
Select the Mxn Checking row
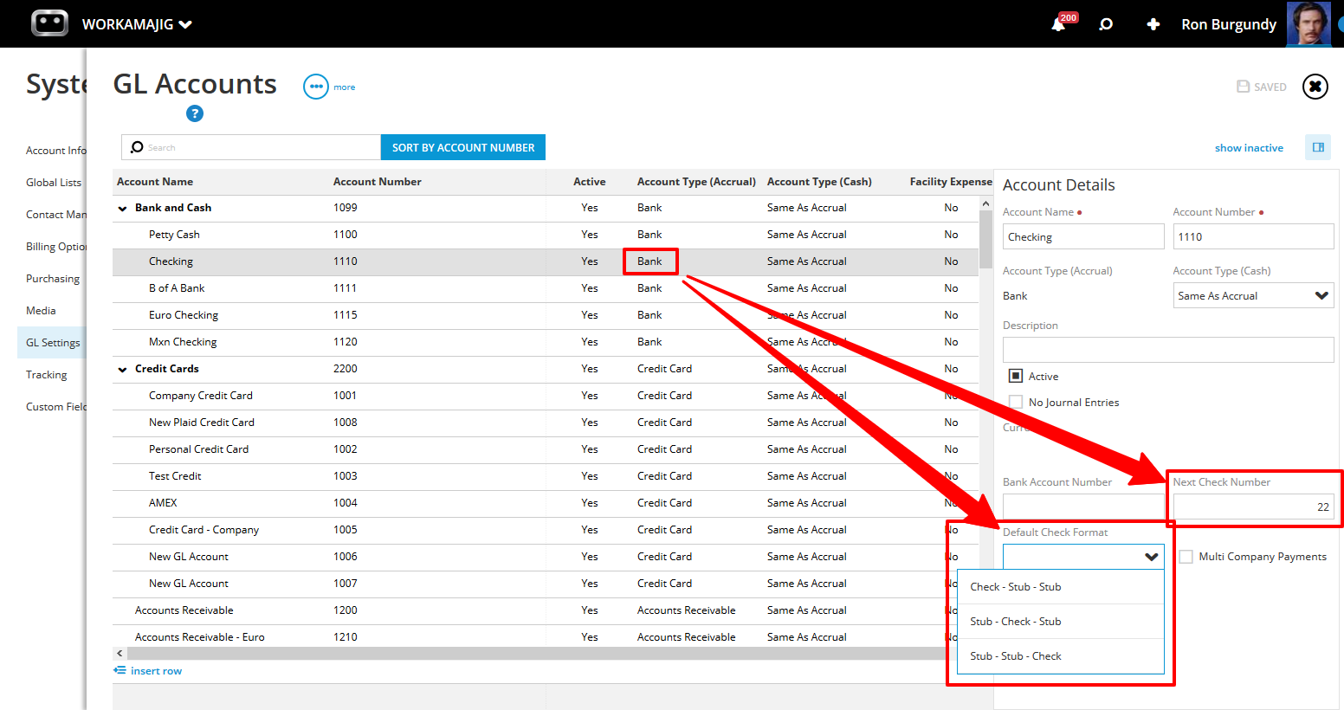tap(546, 342)
